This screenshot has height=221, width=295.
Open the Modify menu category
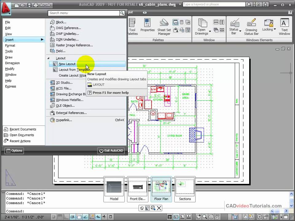pos(10,69)
